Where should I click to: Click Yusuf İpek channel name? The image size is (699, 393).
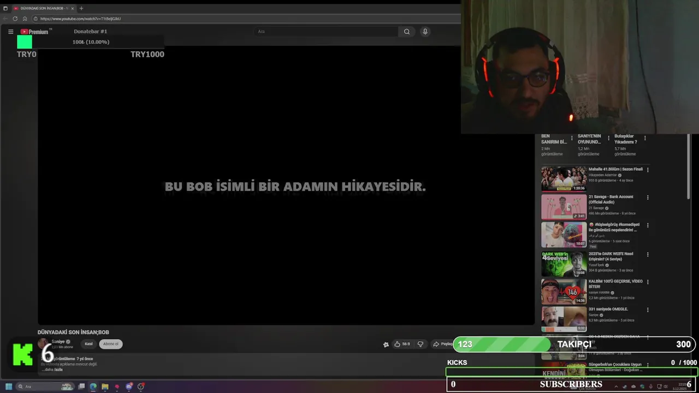tap(596, 265)
